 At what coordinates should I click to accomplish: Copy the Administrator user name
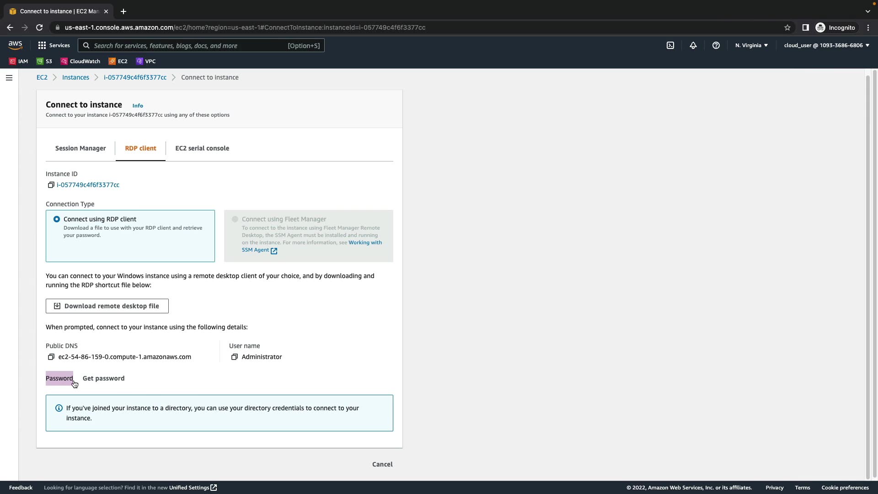(x=234, y=357)
